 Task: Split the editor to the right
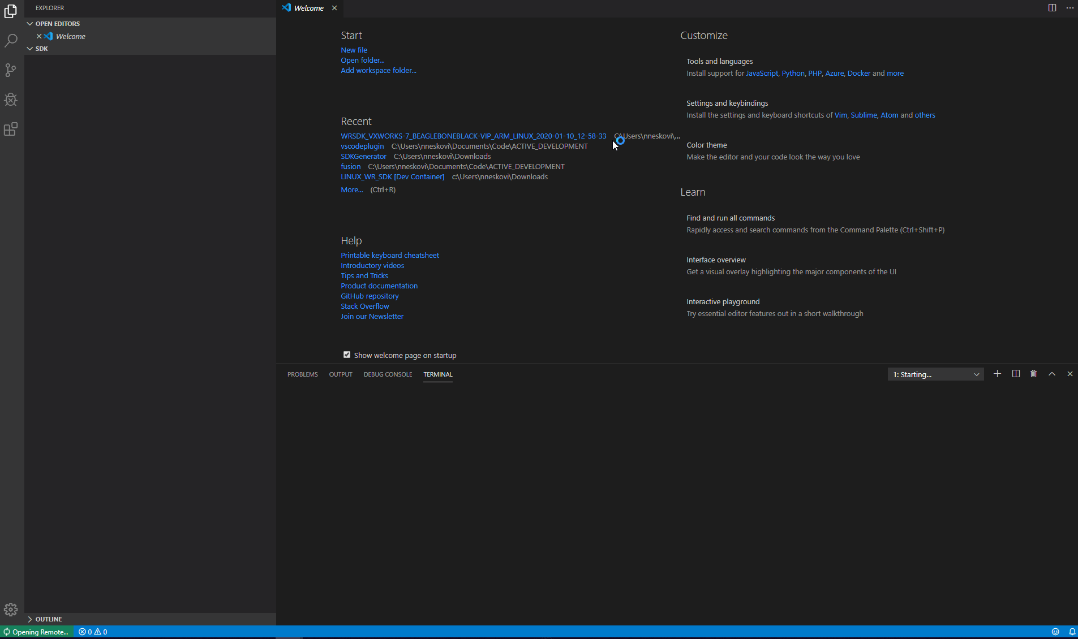1052,8
